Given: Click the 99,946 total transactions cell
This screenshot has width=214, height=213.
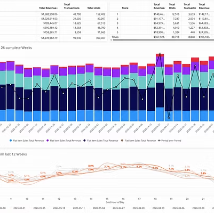Looking at the screenshot, I should pyautogui.click(x=77, y=38).
